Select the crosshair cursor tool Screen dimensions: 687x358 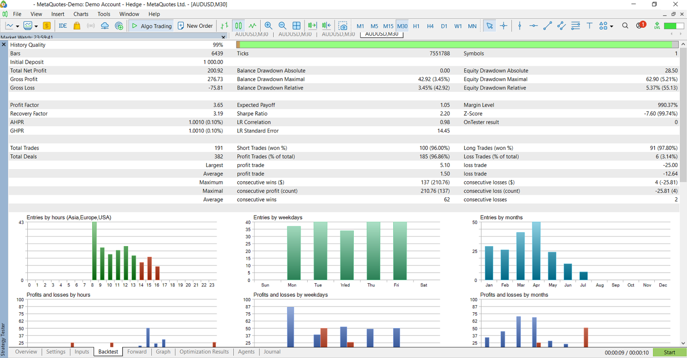503,26
